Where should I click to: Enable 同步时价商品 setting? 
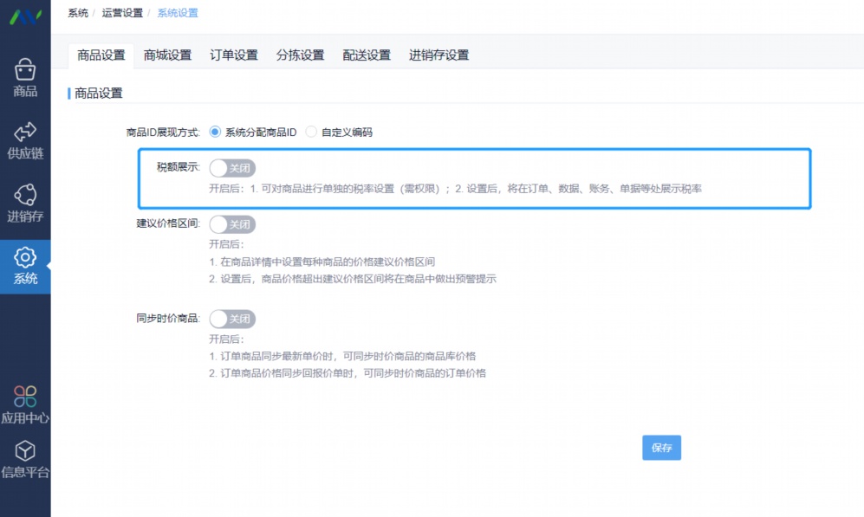pos(231,319)
